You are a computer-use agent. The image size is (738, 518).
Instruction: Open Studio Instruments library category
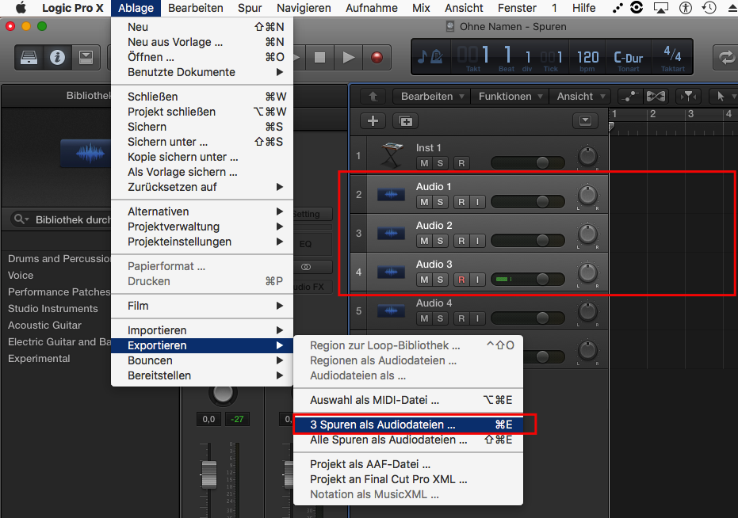tap(52, 309)
